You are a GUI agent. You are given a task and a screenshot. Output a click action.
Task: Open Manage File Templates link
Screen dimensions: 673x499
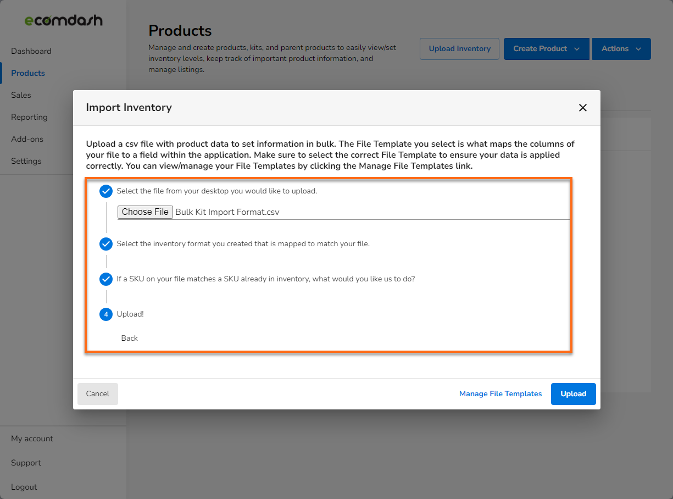[500, 393]
